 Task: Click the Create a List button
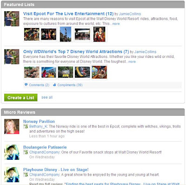point(21,98)
